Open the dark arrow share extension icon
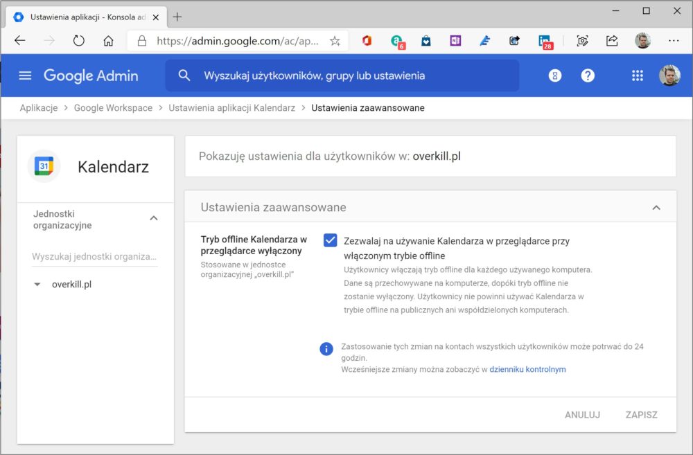The width and height of the screenshot is (693, 455). tap(514, 41)
